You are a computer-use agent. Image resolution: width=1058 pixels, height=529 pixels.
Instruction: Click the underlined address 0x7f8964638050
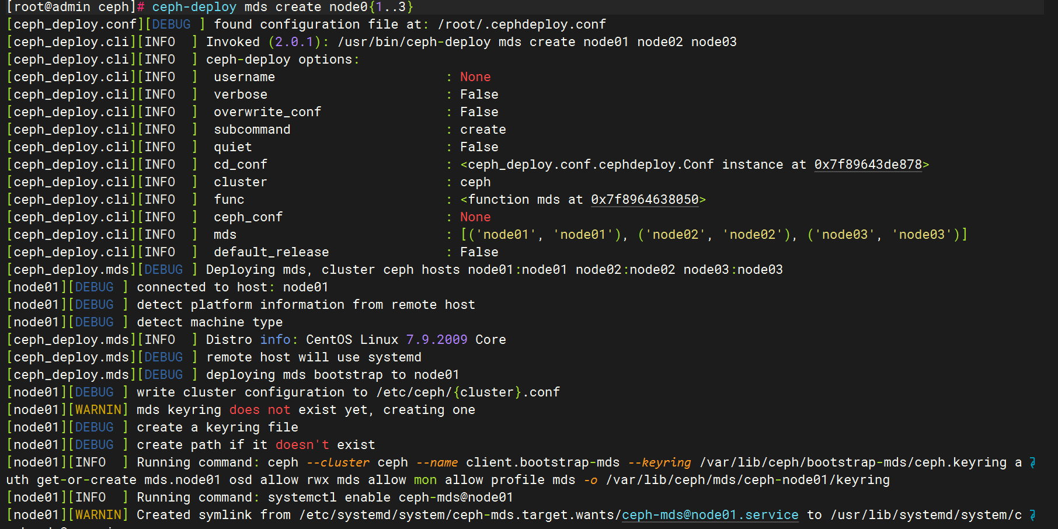coord(645,200)
